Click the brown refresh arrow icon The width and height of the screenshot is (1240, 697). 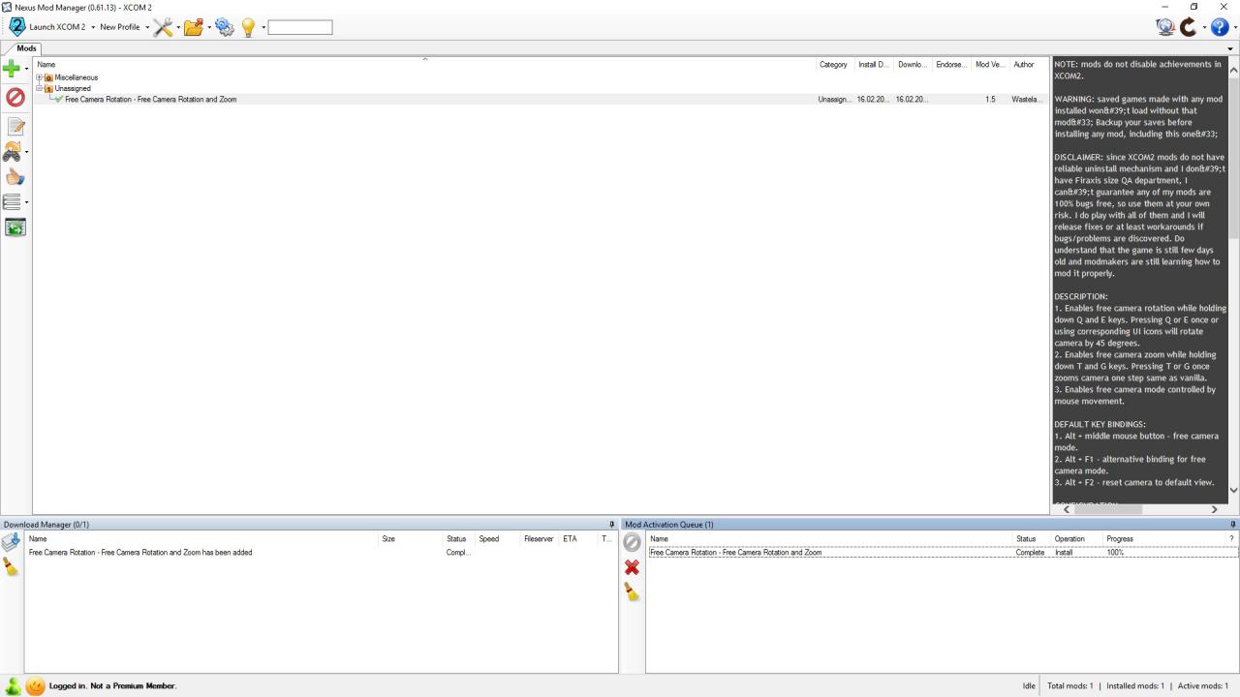tap(1189, 27)
